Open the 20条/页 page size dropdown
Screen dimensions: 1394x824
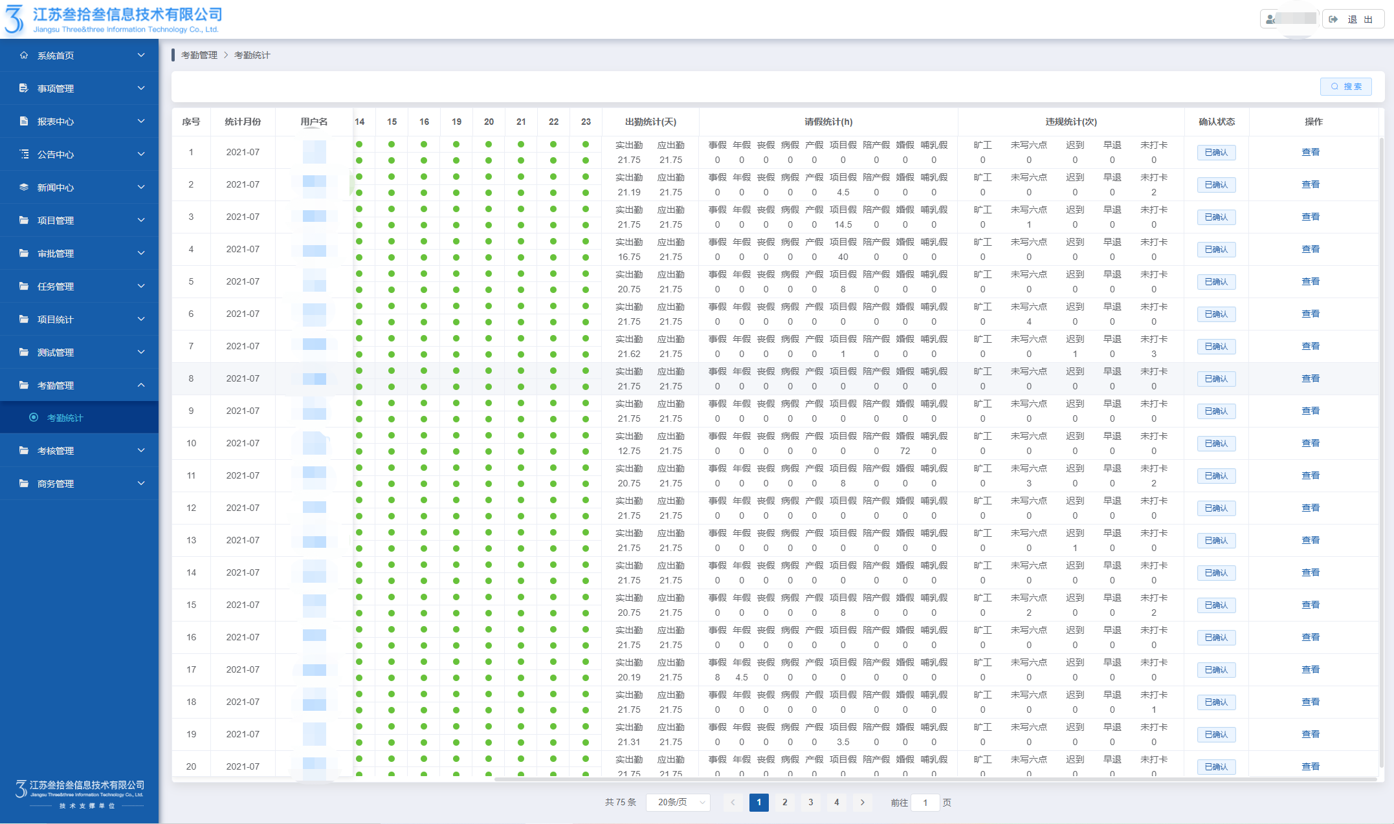click(678, 802)
